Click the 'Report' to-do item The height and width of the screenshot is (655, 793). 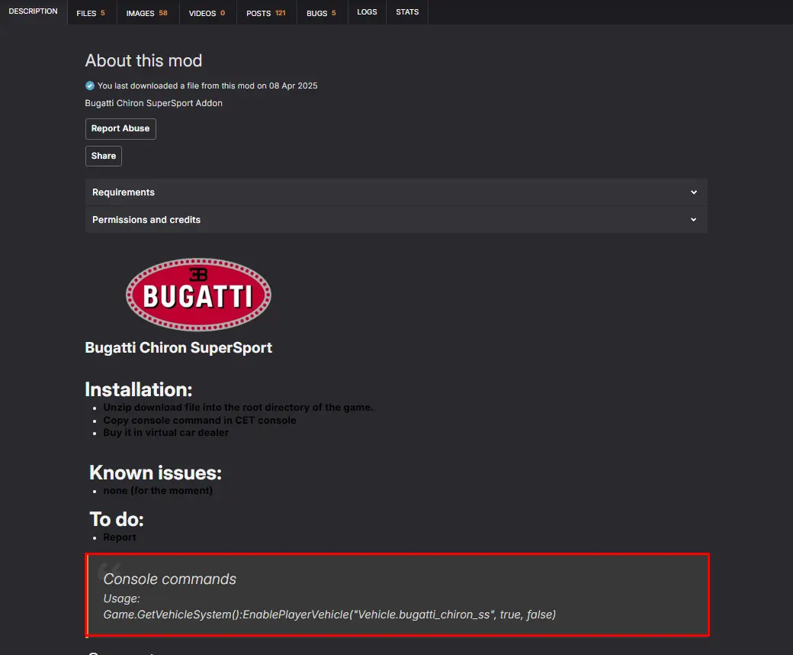click(120, 537)
